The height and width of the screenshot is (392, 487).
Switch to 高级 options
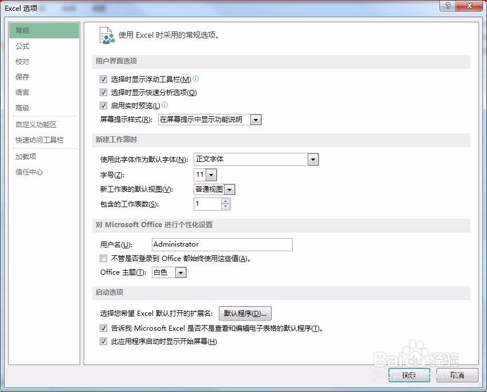click(44, 108)
